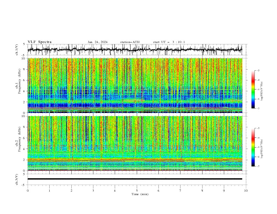Click the "5" volt tick on ch.1(V) axis
Screen dimensions: 277x214
tap(24, 44)
